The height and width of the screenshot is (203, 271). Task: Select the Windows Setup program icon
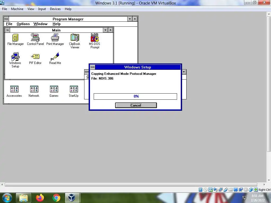click(x=15, y=60)
